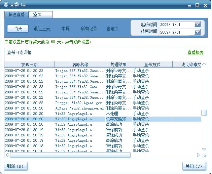The width and height of the screenshot is (212, 174).
Task: Sort by 查杀方式 column header
Action: click(152, 64)
